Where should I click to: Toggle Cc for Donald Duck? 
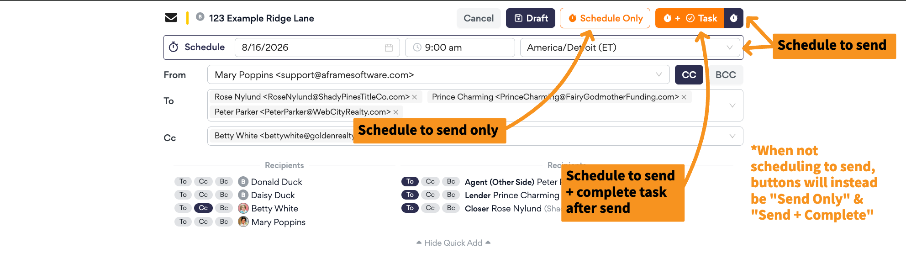click(203, 181)
